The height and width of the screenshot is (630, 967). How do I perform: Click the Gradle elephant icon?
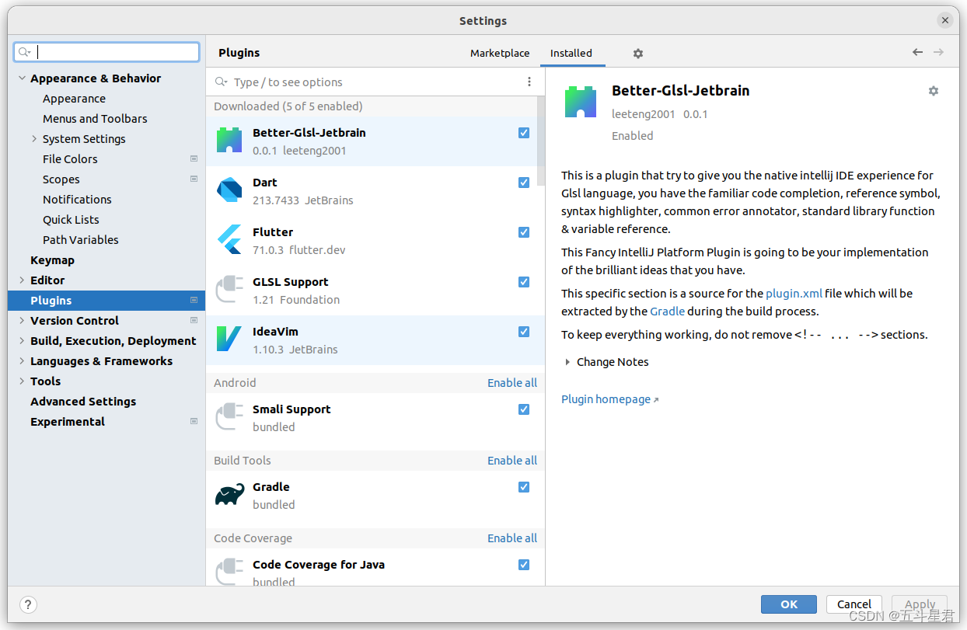(x=229, y=495)
